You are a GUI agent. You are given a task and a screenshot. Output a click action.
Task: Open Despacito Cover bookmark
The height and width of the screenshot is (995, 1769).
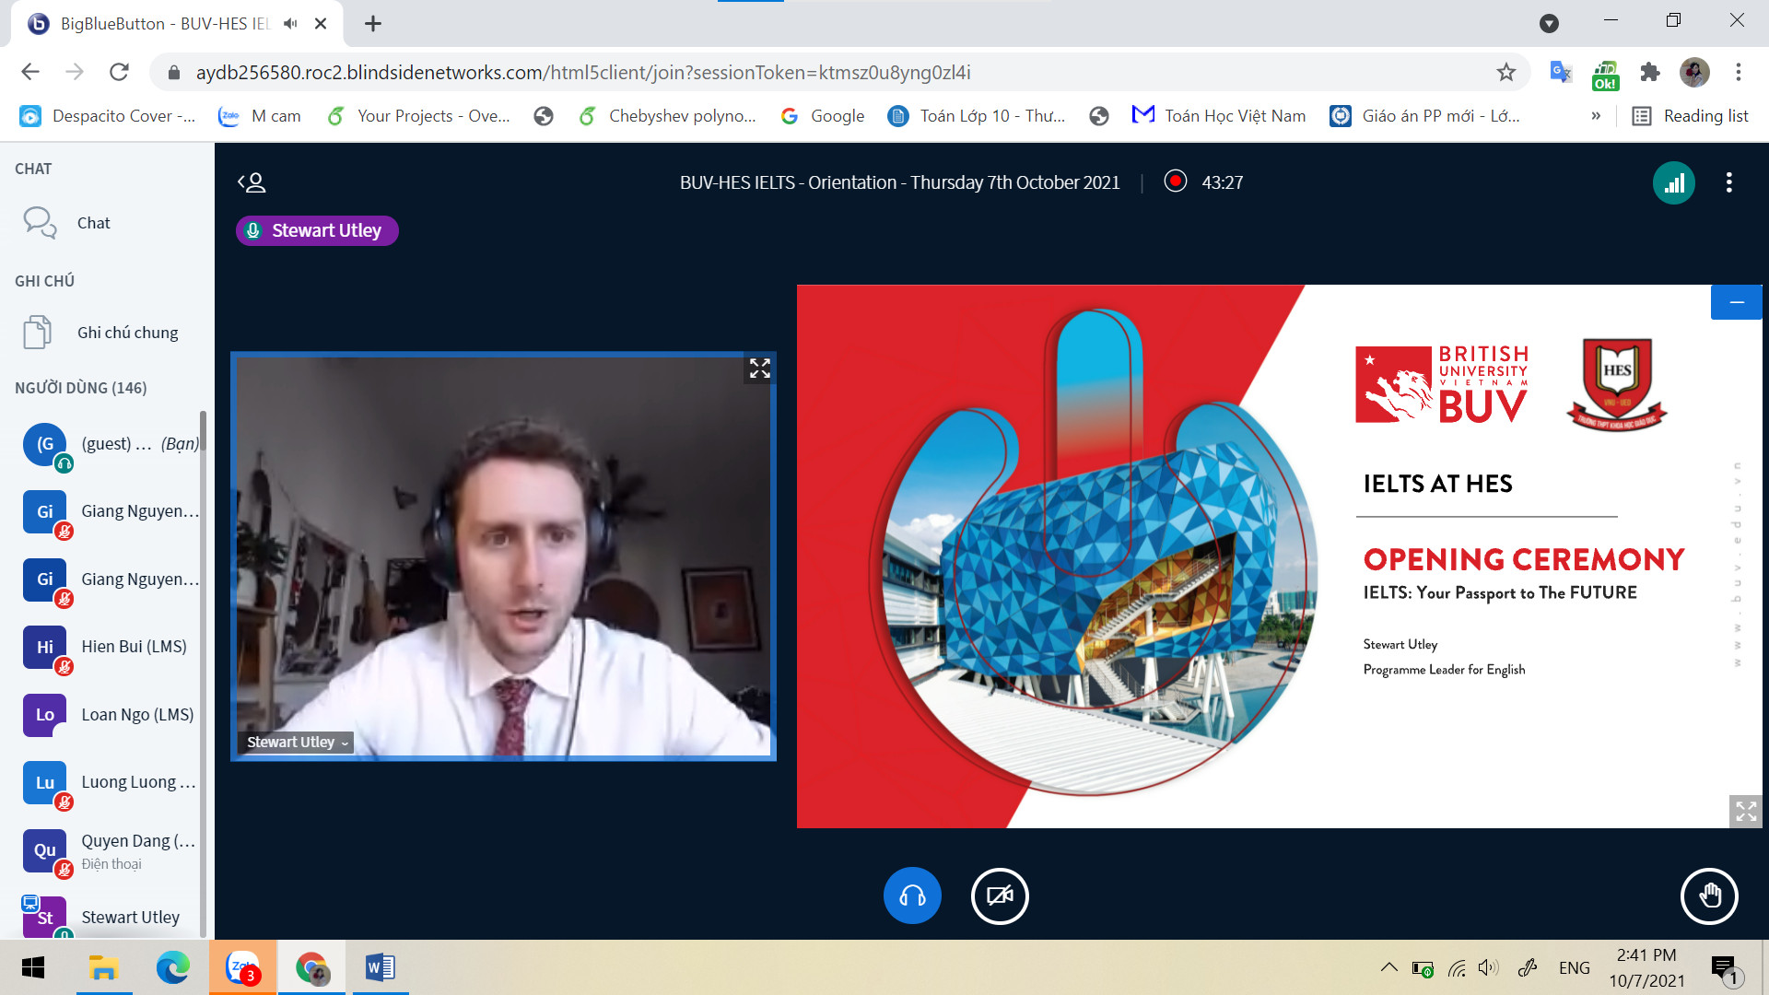[x=108, y=116]
